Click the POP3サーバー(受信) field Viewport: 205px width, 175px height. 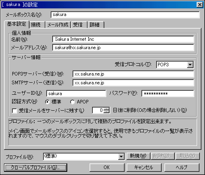(133, 74)
